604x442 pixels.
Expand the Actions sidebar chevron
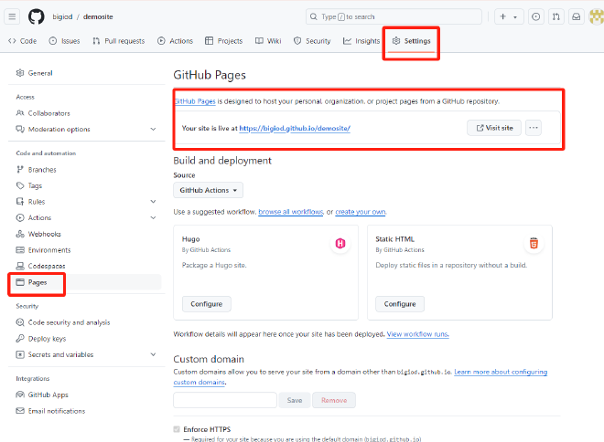153,217
